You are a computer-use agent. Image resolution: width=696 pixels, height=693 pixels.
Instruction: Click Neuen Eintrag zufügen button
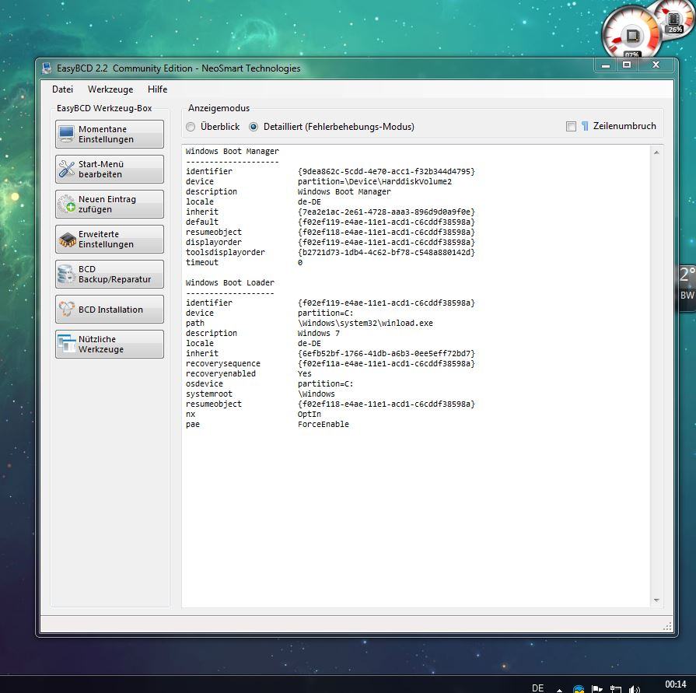pos(110,205)
